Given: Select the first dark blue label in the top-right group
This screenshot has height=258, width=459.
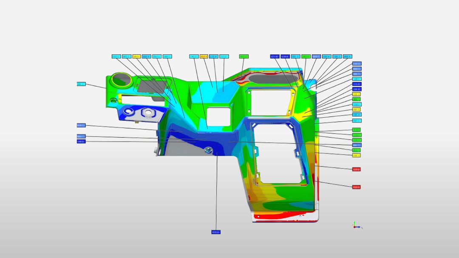Looking at the screenshot, I should pyautogui.click(x=275, y=56).
